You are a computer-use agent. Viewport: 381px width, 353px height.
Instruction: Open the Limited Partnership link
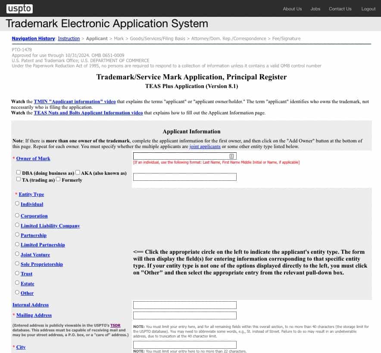coord(43,245)
